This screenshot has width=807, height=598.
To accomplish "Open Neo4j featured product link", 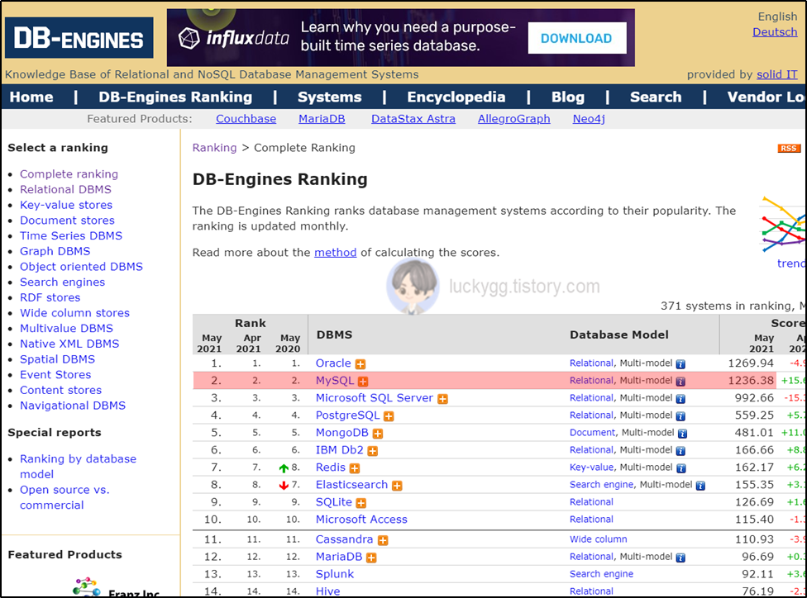I will 589,119.
